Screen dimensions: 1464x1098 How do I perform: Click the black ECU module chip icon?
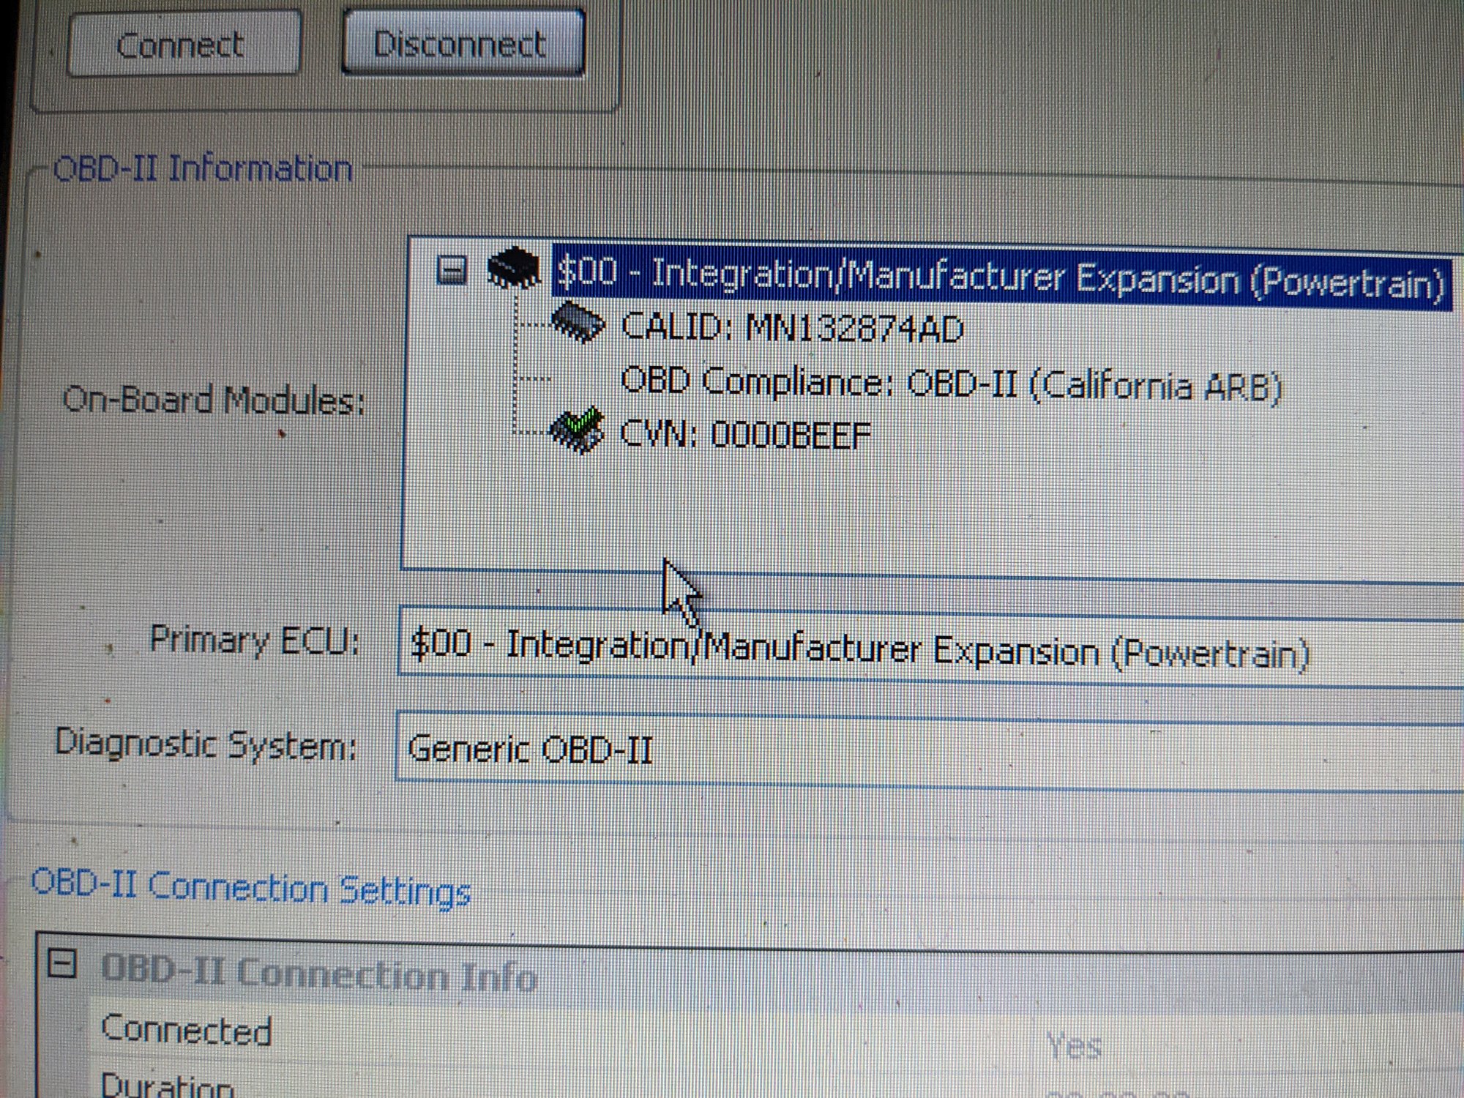513,268
